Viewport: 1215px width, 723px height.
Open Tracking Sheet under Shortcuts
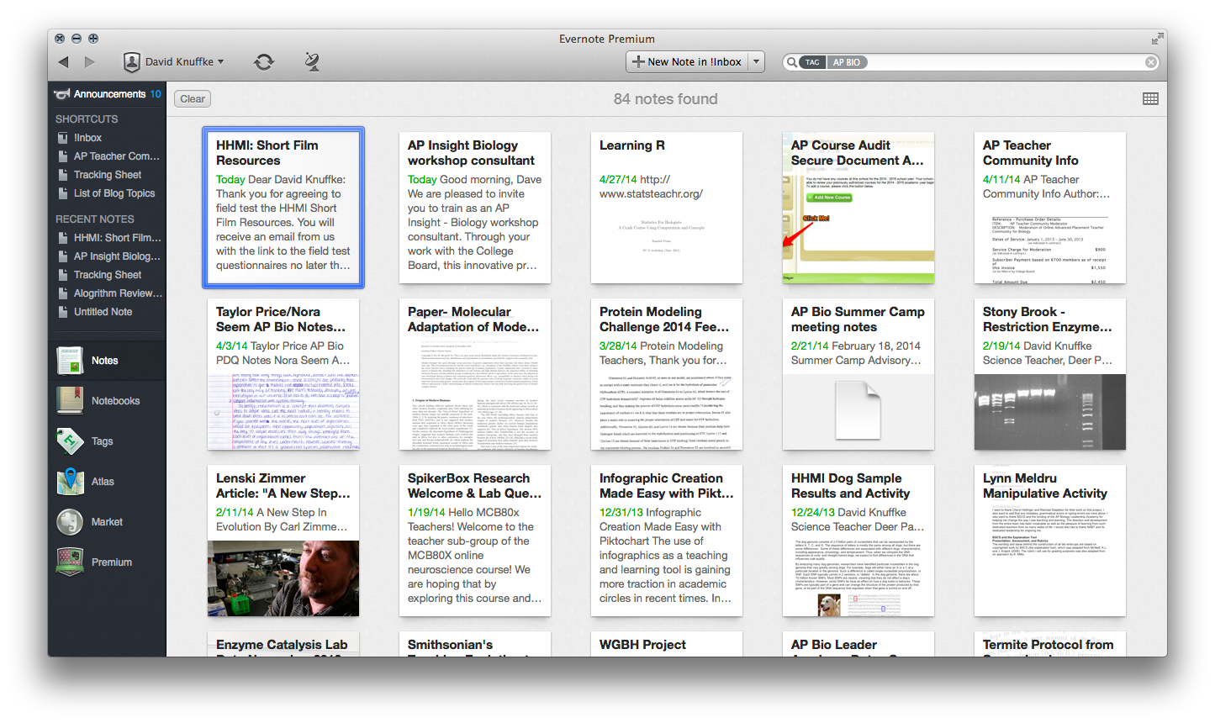(108, 175)
